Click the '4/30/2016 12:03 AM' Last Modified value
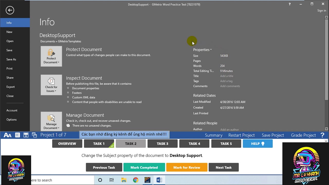The height and width of the screenshot is (185, 329). (233, 102)
